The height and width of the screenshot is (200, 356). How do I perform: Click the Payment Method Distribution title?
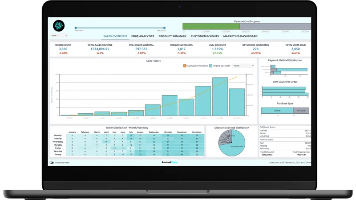[x=285, y=60]
